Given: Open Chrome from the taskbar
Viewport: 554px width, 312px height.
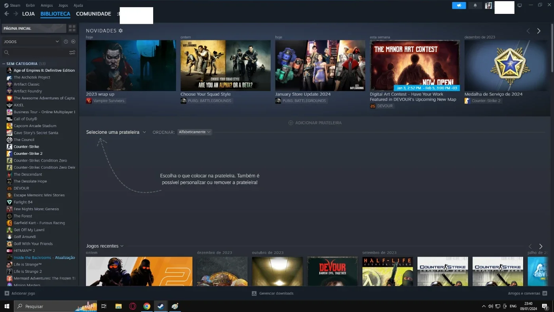Looking at the screenshot, I should tap(147, 306).
